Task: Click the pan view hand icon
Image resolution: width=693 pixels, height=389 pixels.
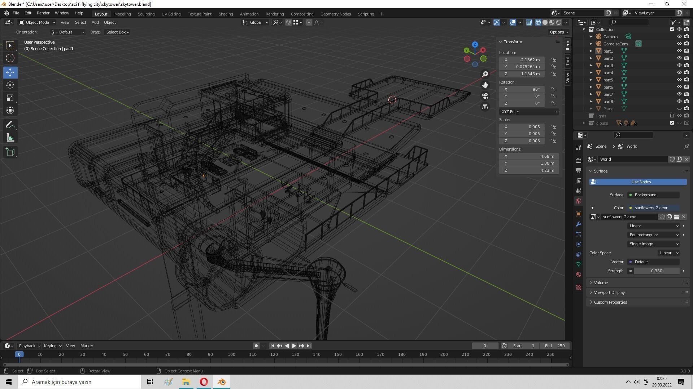Action: (x=485, y=85)
